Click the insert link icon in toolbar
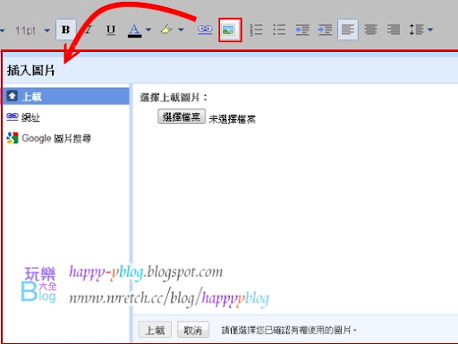Viewport: 458px width, 344px height. coord(205,30)
